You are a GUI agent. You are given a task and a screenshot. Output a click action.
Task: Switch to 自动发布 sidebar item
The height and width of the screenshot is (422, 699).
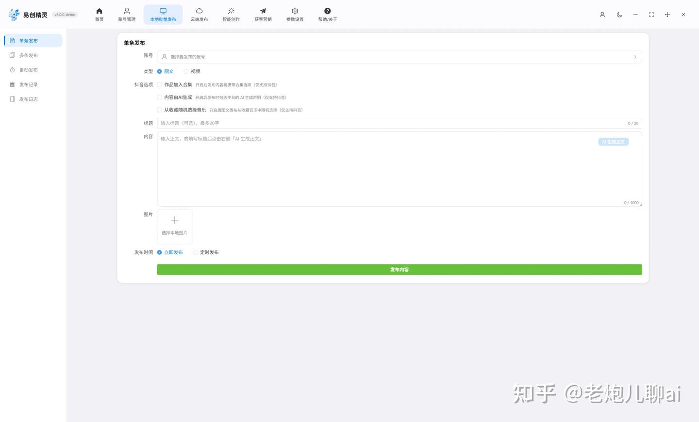(33, 70)
